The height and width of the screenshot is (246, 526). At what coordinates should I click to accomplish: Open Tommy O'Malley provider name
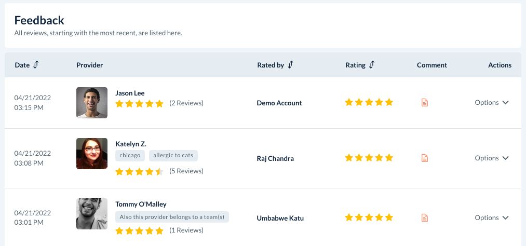141,204
